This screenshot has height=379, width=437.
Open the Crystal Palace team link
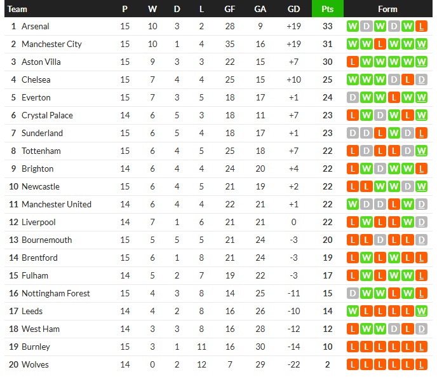pos(47,116)
